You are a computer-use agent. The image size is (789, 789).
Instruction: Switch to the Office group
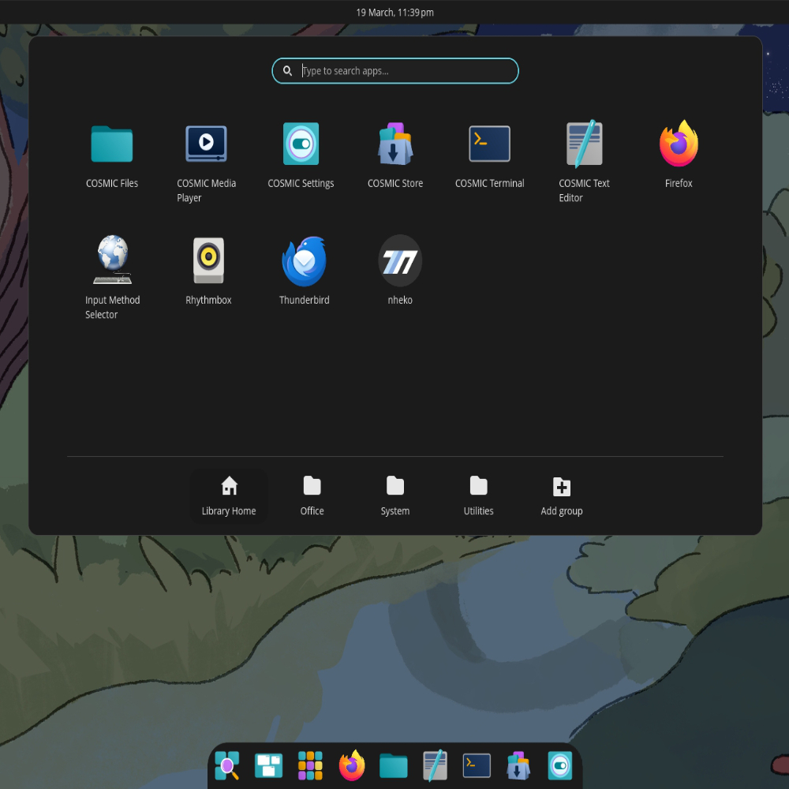pos(312,496)
